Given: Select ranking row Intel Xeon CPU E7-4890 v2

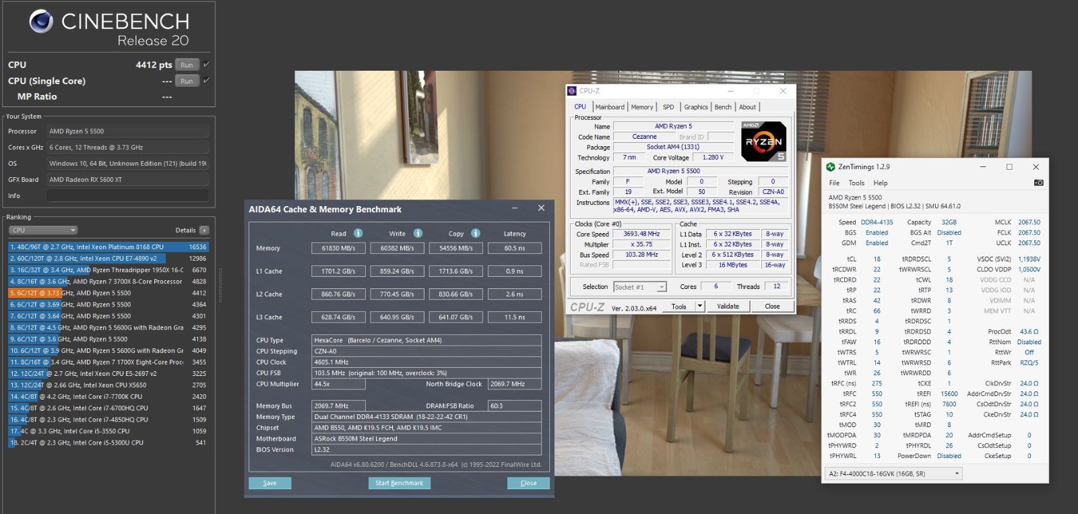Looking at the screenshot, I should coord(108,259).
